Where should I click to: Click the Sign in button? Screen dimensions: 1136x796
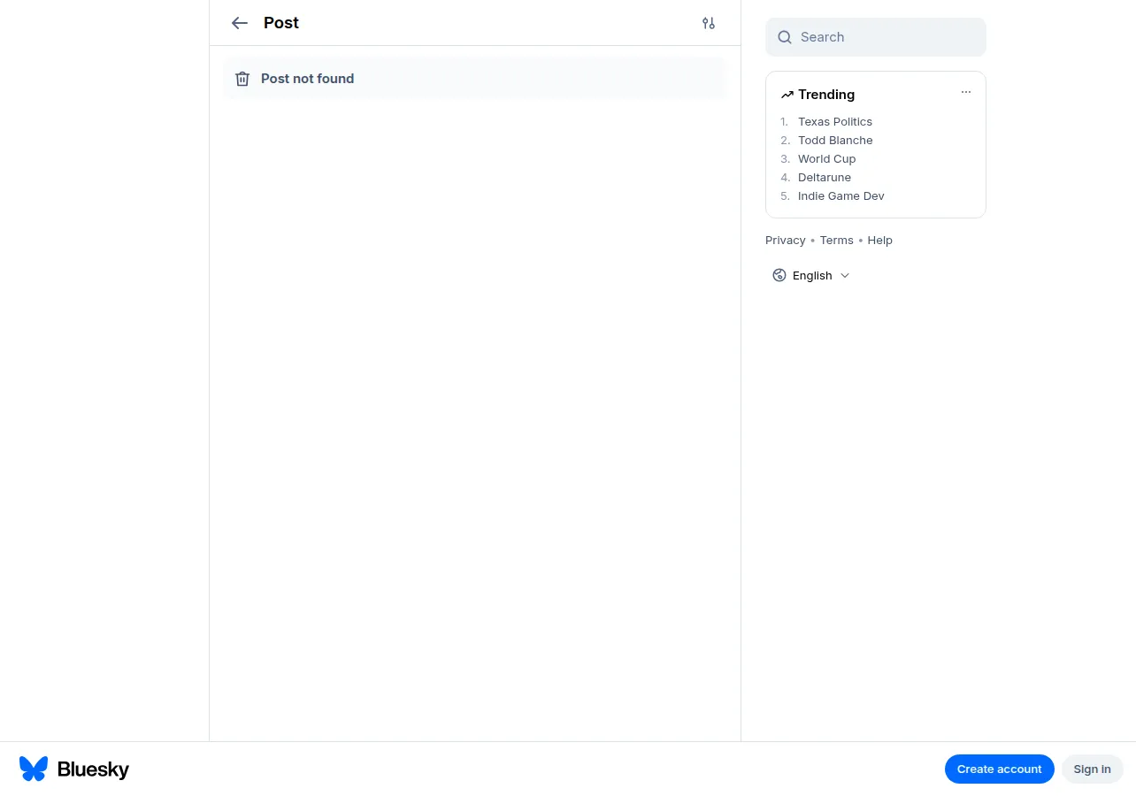[x=1093, y=769]
